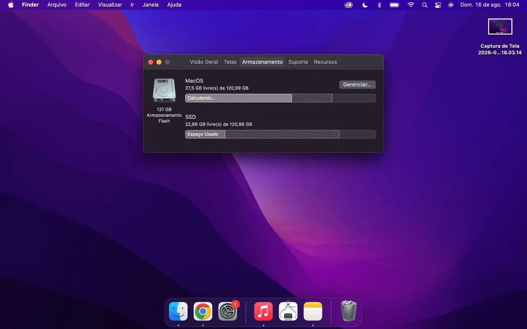Click the flash storage drive icon

pos(164,90)
